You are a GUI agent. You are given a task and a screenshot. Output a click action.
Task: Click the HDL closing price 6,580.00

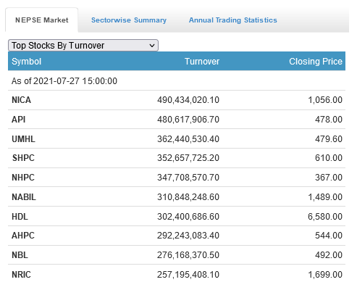(325, 217)
